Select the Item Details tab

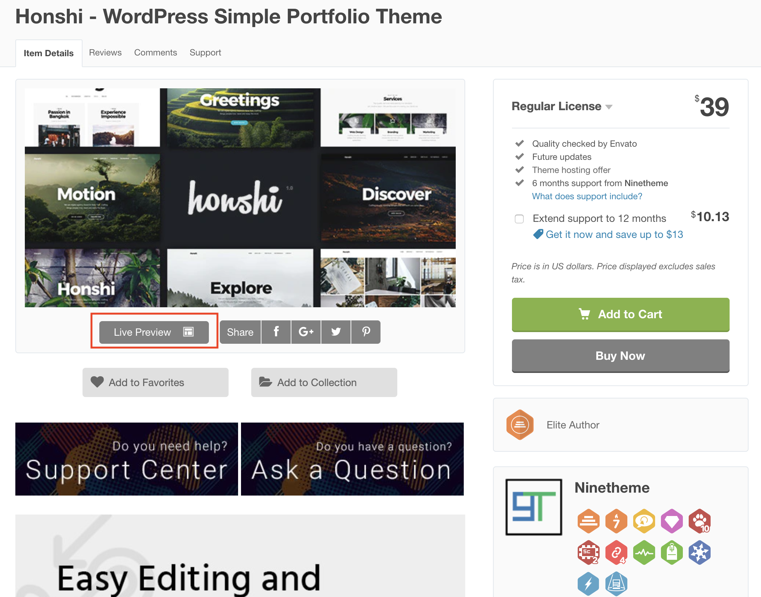[49, 53]
